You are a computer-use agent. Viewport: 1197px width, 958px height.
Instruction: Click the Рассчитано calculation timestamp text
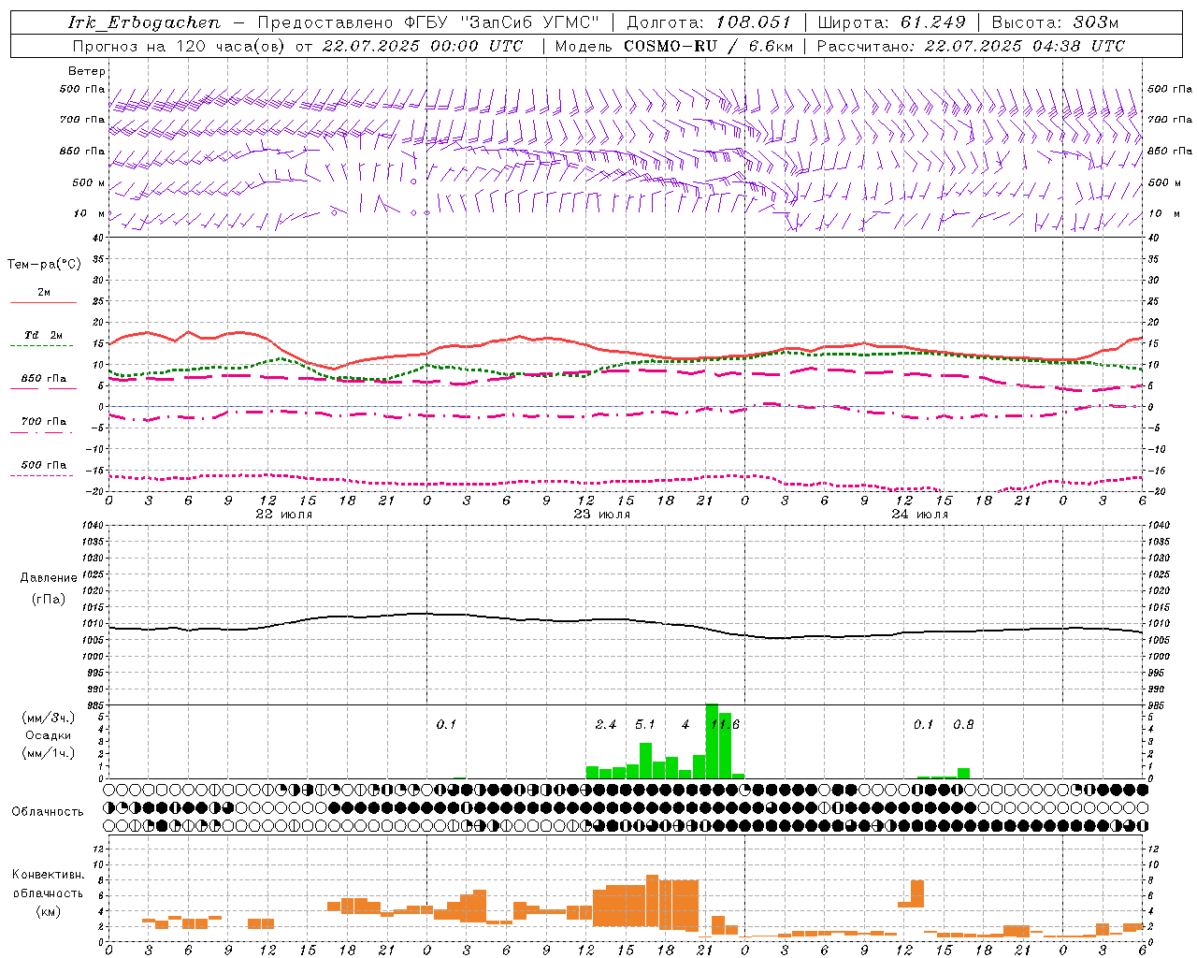point(971,46)
